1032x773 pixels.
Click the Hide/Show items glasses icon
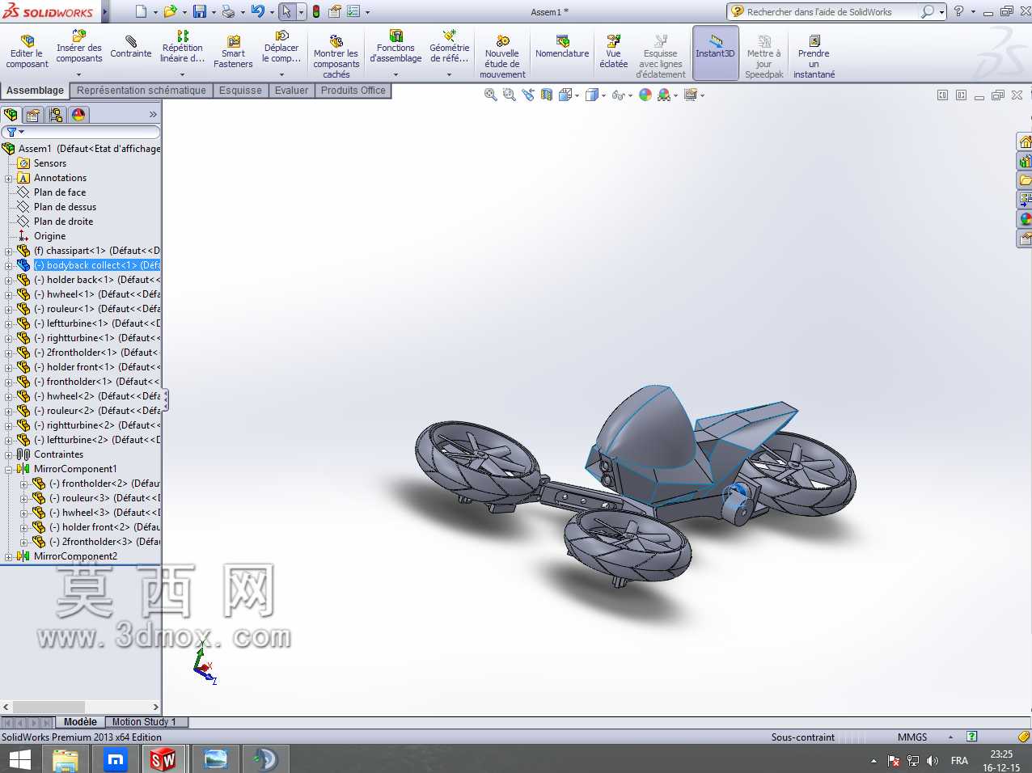619,95
